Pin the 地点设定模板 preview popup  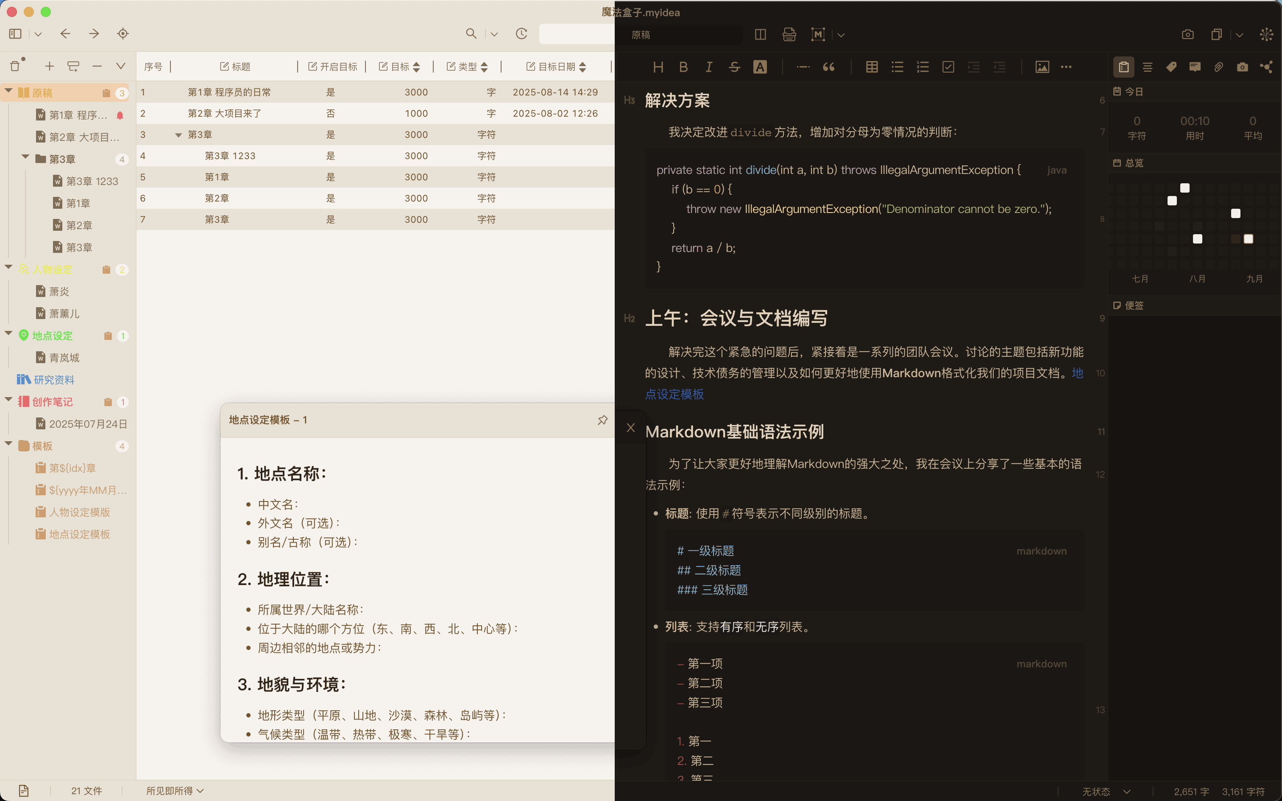pyautogui.click(x=602, y=420)
